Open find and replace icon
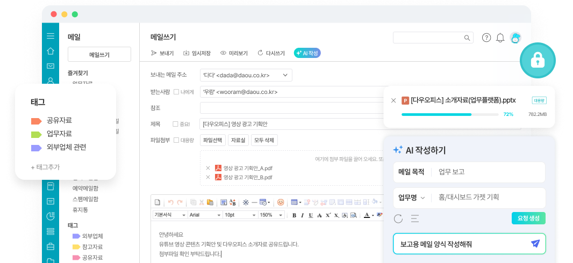Image resolution: width=573 pixels, height=263 pixels. point(232,202)
